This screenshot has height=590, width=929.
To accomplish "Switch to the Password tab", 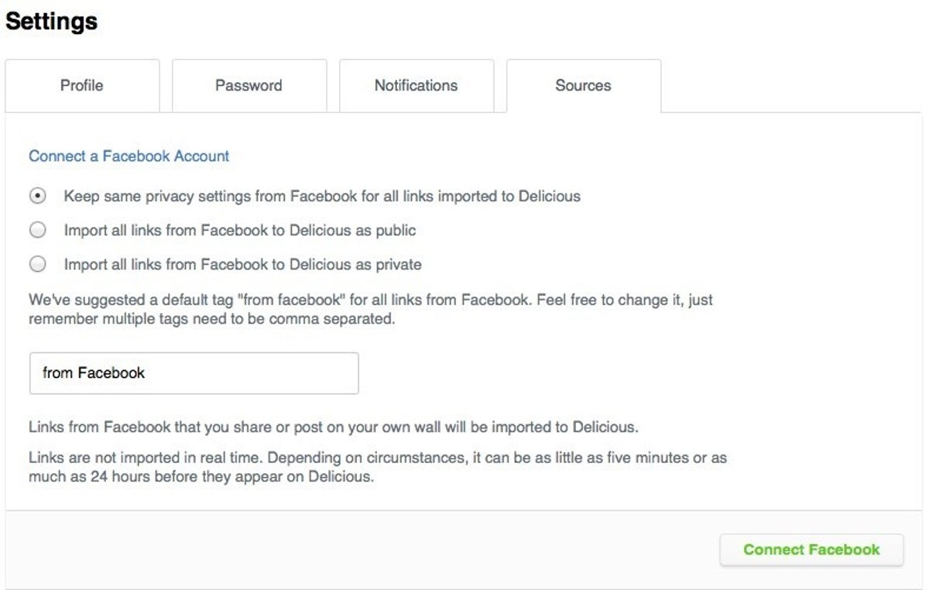I will 249,86.
